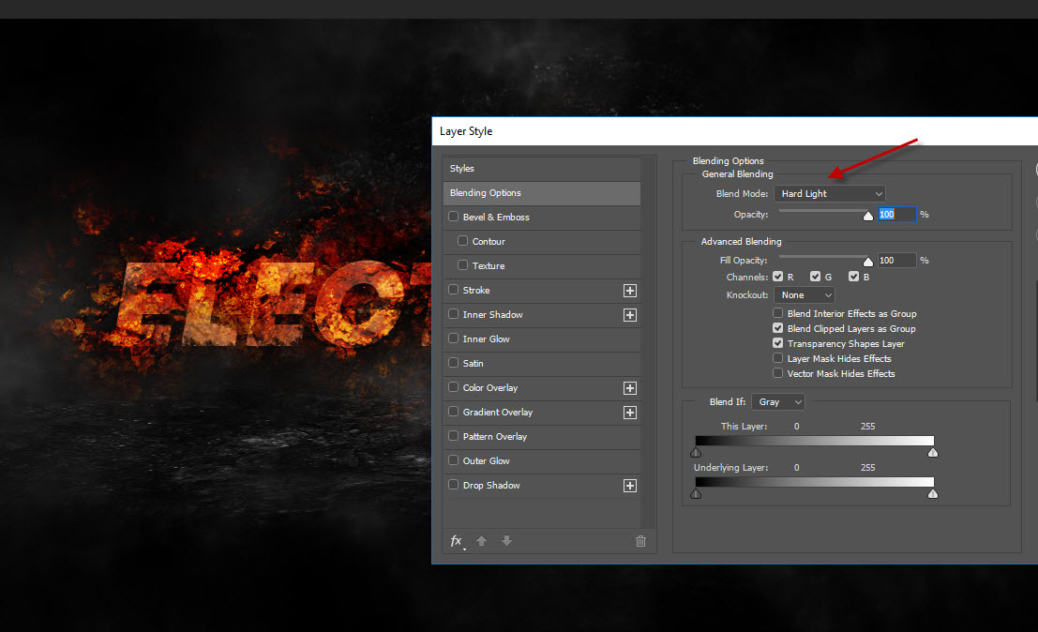Add another Inner Shadow with plus icon
The width and height of the screenshot is (1038, 632).
pyautogui.click(x=630, y=315)
